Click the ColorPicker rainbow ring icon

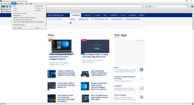[141, 88]
